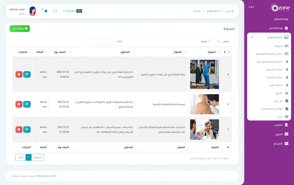Click the عرض من 1 الى 3 info text
This screenshot has height=185, width=294.
[x=209, y=158]
